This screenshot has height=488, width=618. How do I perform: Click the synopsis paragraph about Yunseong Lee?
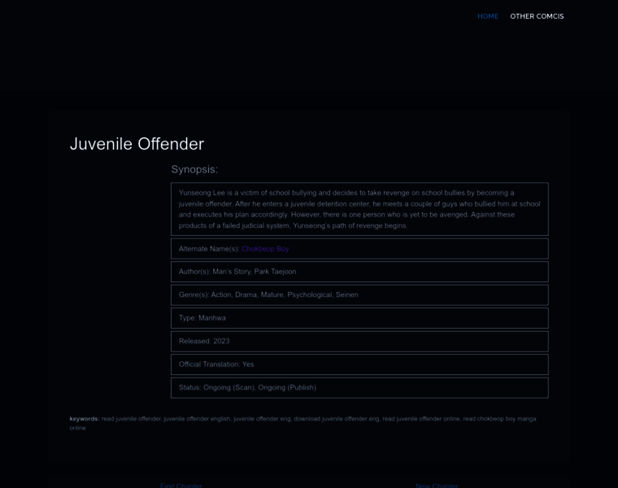coord(359,209)
